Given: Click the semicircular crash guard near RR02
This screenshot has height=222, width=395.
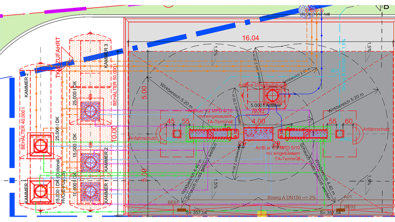Looking at the screenshot, I should click(x=357, y=134).
